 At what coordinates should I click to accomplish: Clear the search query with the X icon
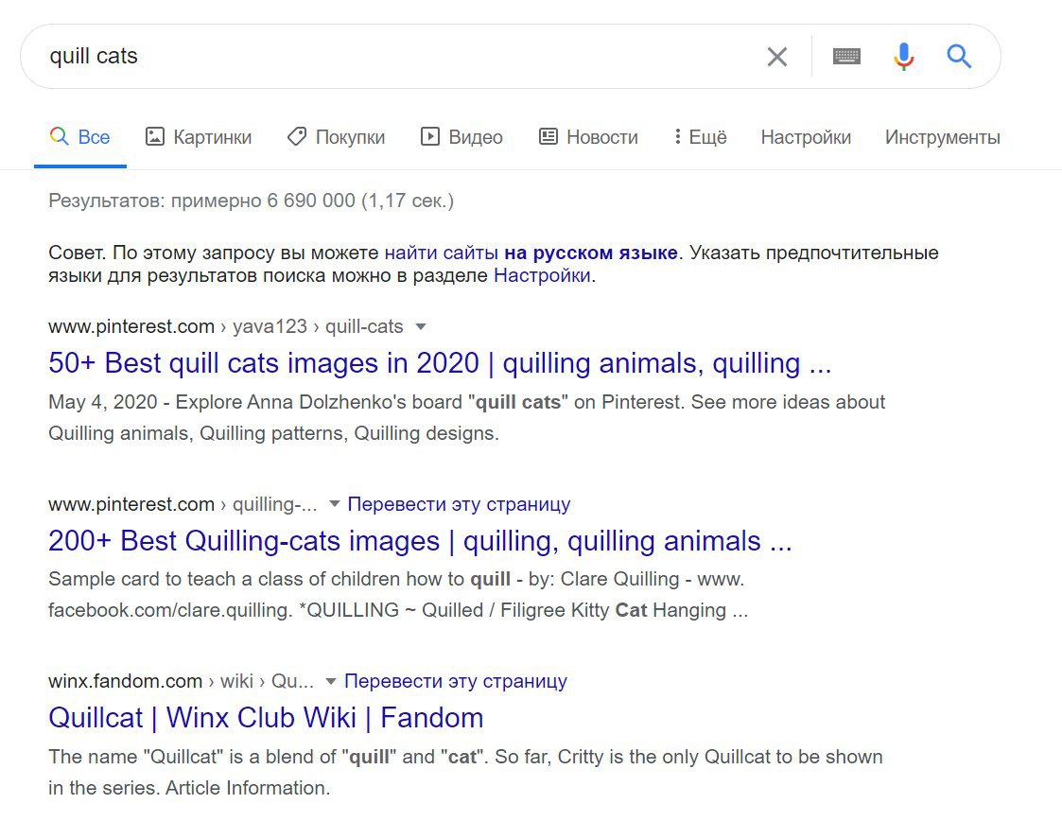(x=776, y=57)
